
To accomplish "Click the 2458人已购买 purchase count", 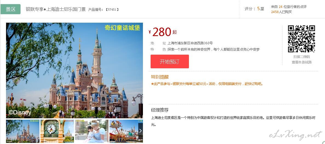I will [281, 12].
